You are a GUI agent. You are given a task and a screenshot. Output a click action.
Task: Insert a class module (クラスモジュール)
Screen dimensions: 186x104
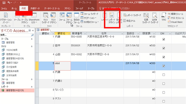tap(176, 18)
